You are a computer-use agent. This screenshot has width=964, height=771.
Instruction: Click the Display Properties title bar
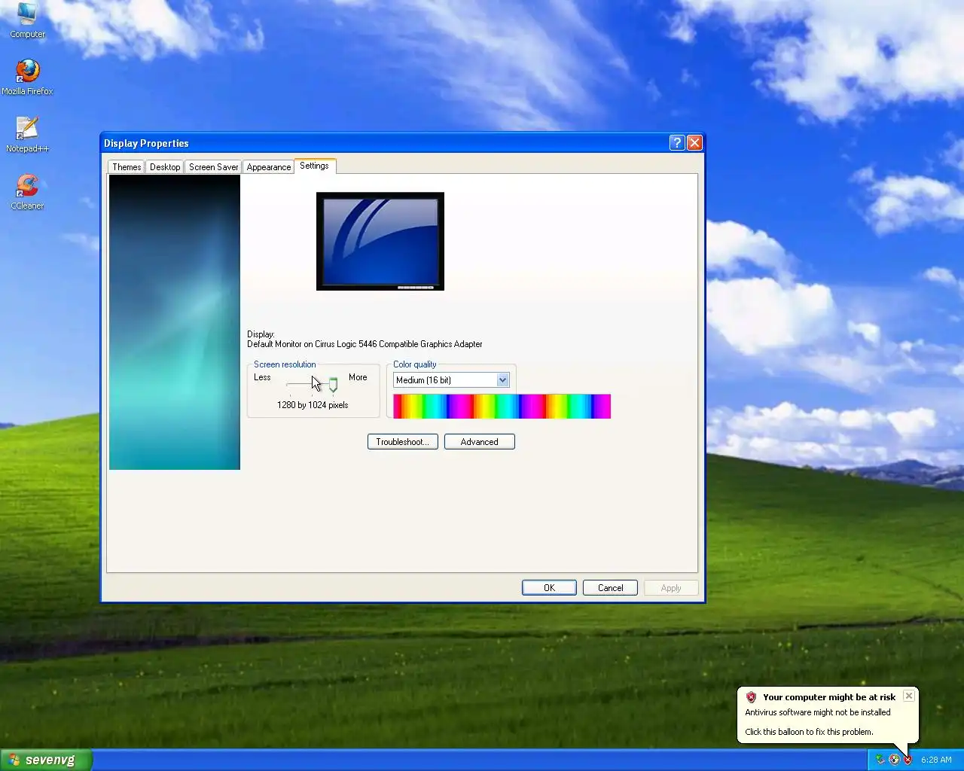click(384, 143)
